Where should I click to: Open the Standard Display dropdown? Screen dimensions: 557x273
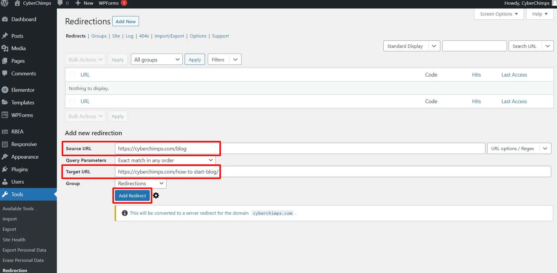click(412, 46)
